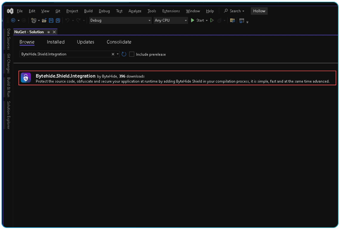
Task: Open the navigate backward history dropdown
Action: point(19,21)
